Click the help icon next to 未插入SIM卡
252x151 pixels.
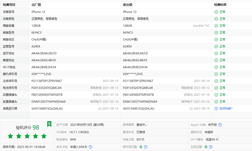[90, 147]
